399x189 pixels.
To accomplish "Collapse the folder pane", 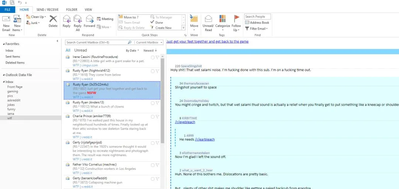I will (x=58, y=41).
